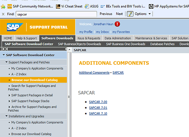Collapse SAP Software Download Center tree node
Viewport: 189px width, 137px height.
point(4,55)
